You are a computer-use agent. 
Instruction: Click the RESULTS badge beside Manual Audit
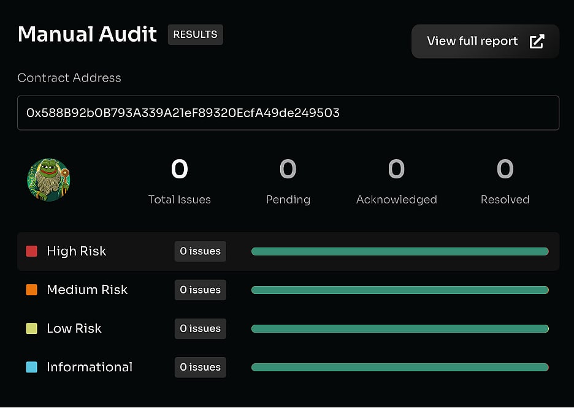[195, 34]
